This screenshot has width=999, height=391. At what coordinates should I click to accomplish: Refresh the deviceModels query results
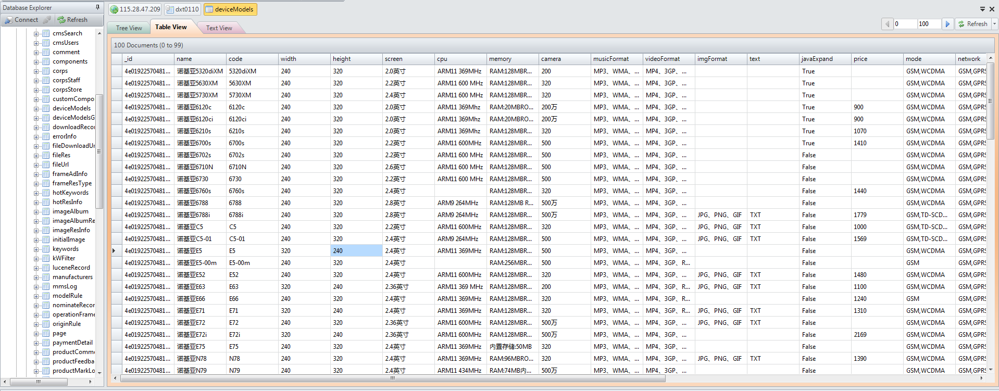coord(973,24)
